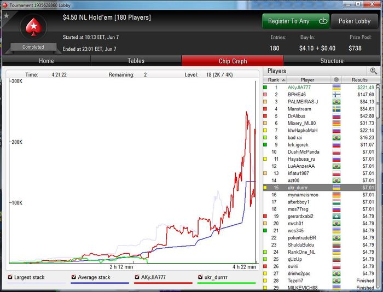Click the Germany flag in Mixery_ML80 row
The image size is (383, 292).
[336, 123]
